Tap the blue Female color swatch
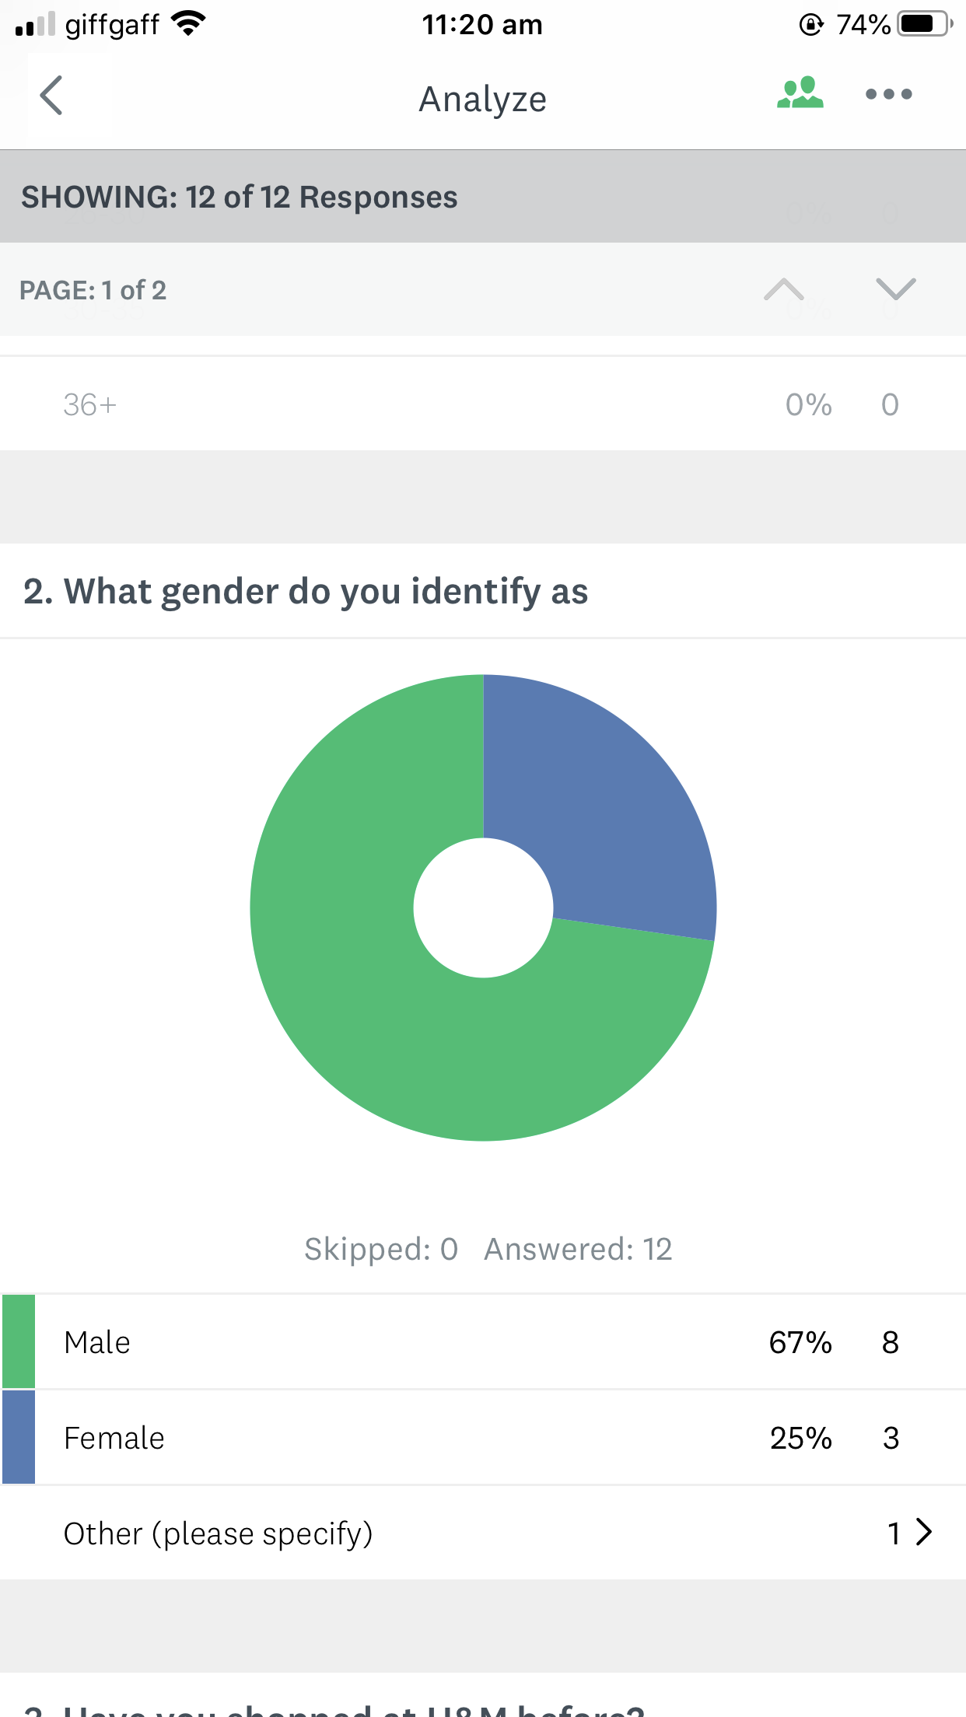966x1717 pixels. (19, 1437)
